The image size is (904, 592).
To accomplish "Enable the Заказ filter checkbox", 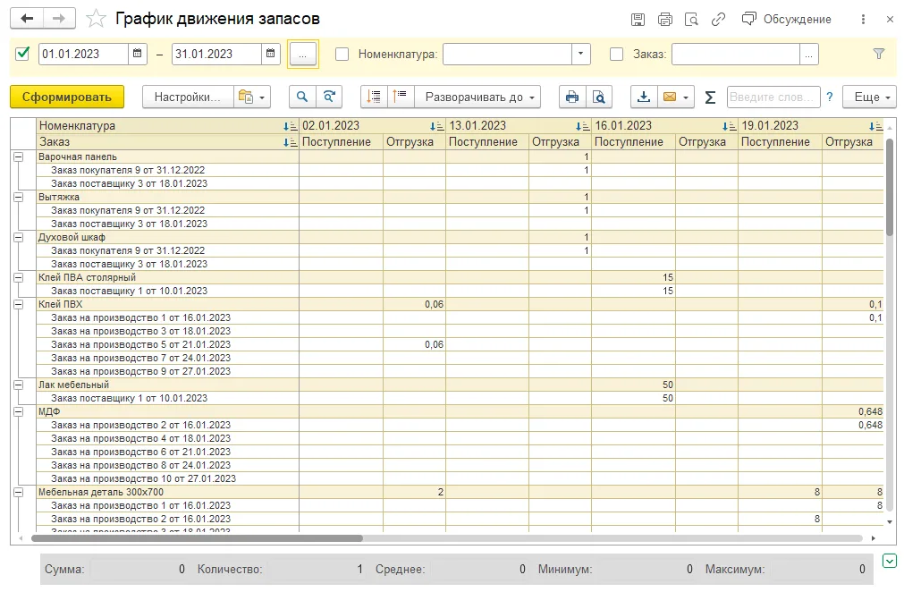I will (616, 55).
